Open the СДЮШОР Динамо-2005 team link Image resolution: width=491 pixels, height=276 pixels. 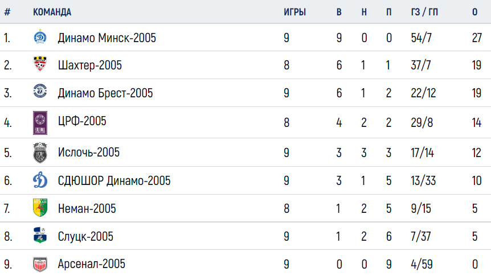pyautogui.click(x=114, y=180)
